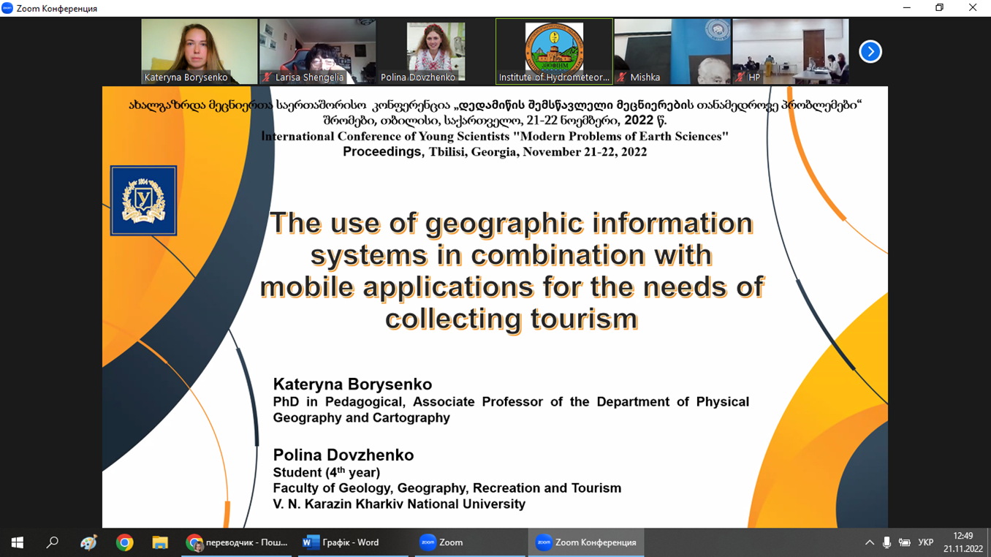Expand hidden system tray icons chevron
991x557 pixels.
(x=869, y=542)
